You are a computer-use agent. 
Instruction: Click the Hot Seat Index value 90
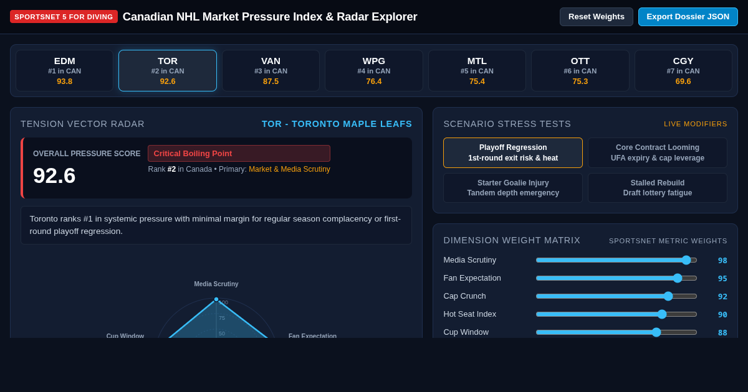pos(722,315)
